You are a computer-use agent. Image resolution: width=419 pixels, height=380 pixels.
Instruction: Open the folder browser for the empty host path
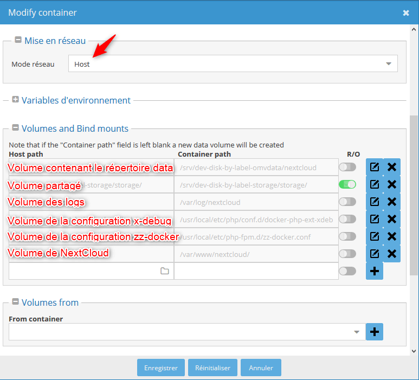coord(165,271)
